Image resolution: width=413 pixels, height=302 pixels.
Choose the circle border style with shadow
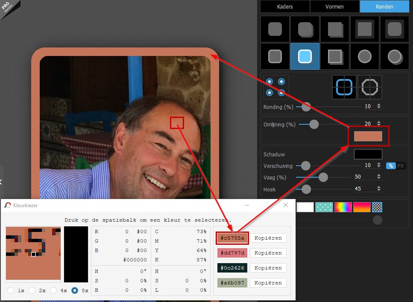(x=394, y=56)
